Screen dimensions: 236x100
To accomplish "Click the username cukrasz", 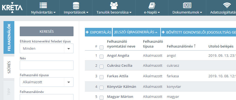I will (173, 66).
